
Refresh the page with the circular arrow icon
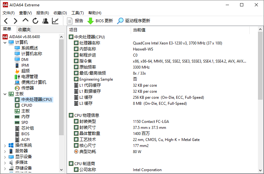click(35, 21)
